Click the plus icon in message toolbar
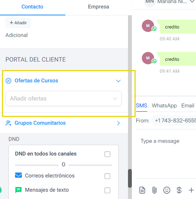The image size is (196, 199). tap(191, 190)
